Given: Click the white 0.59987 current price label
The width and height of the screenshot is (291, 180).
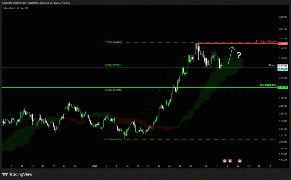Looking at the screenshot, I should pos(283,66).
